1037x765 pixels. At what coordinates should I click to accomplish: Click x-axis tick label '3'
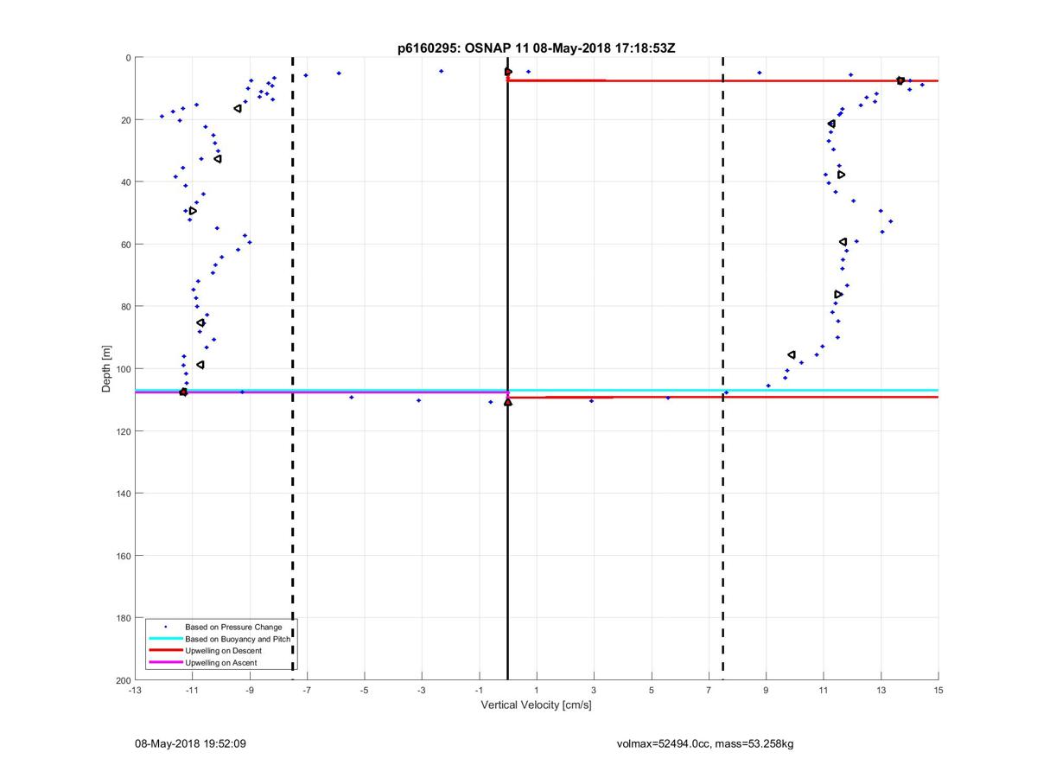click(594, 691)
